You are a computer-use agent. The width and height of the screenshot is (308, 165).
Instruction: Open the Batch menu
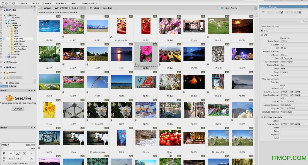pos(35,3)
